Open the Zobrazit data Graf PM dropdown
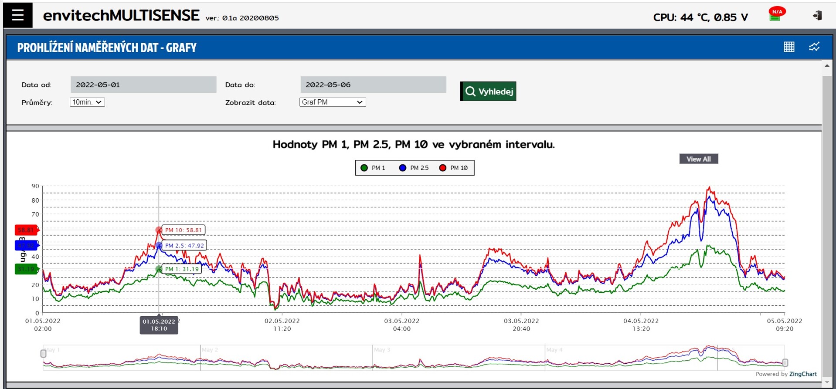Image resolution: width=836 pixels, height=389 pixels. click(x=333, y=102)
